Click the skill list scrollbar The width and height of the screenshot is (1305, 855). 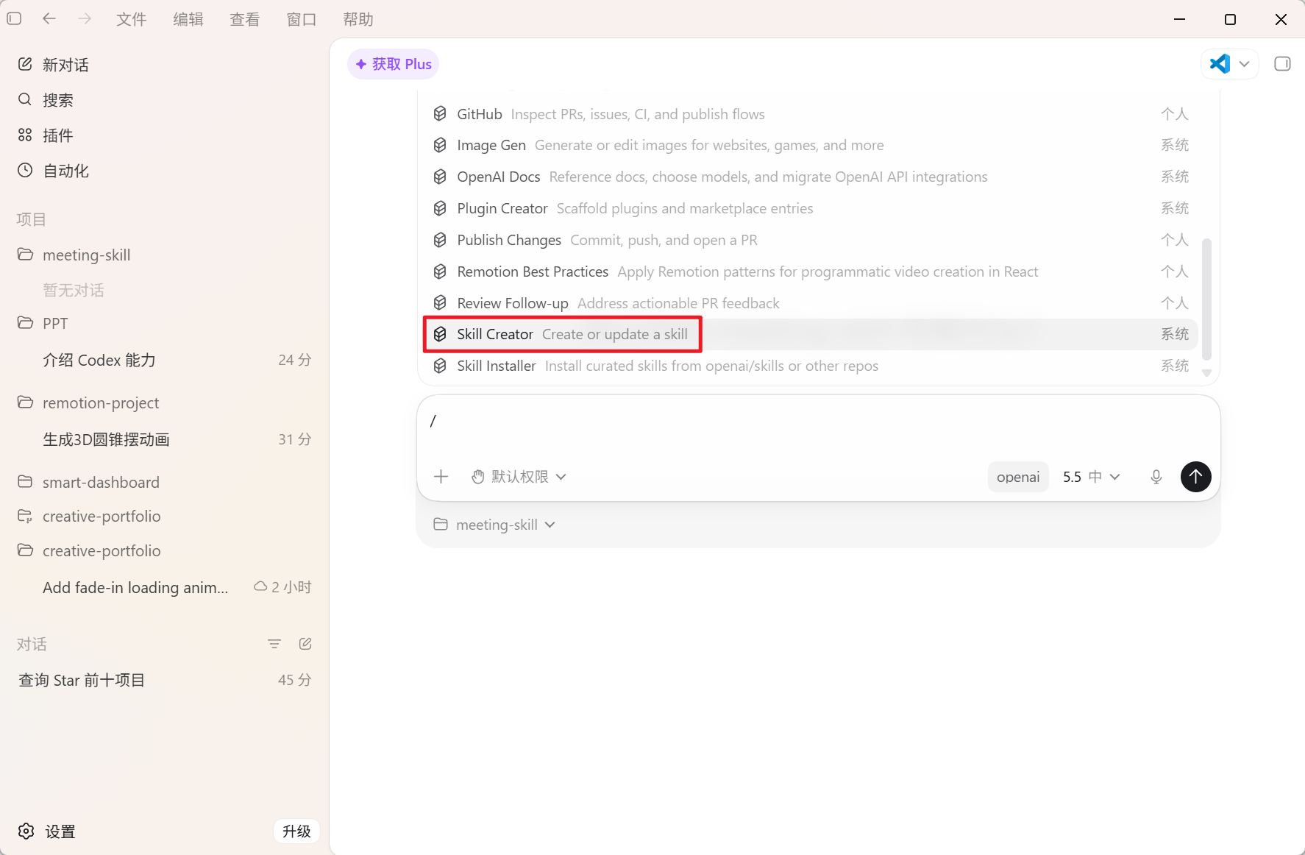pos(1206,299)
